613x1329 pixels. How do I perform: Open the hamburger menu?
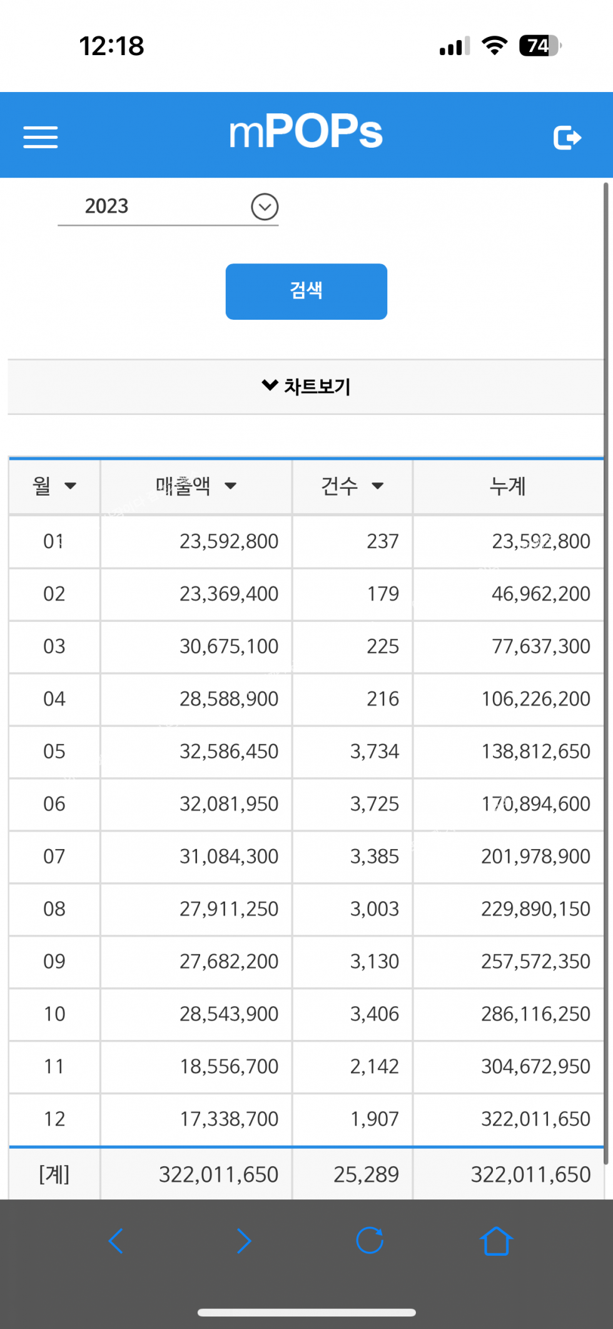[x=41, y=137]
